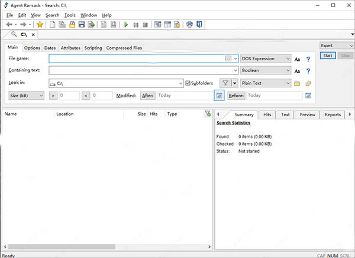Click the file name case sensitivity Aa icon
This screenshot has height=258, width=355.
pyautogui.click(x=298, y=59)
